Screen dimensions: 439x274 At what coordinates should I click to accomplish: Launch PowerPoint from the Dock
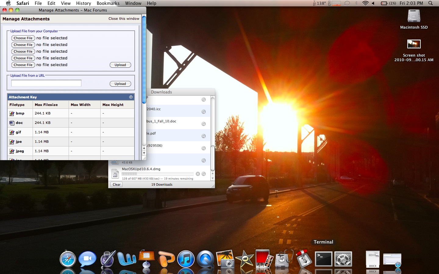click(x=166, y=259)
